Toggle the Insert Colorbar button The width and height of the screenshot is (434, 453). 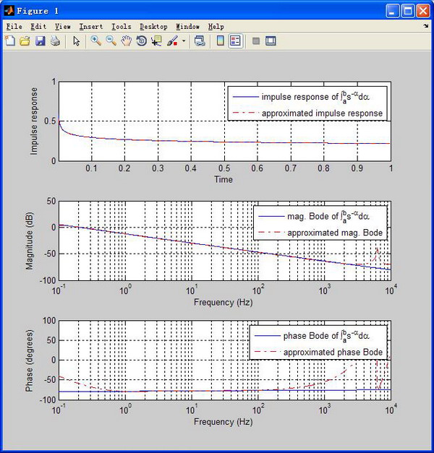(221, 40)
